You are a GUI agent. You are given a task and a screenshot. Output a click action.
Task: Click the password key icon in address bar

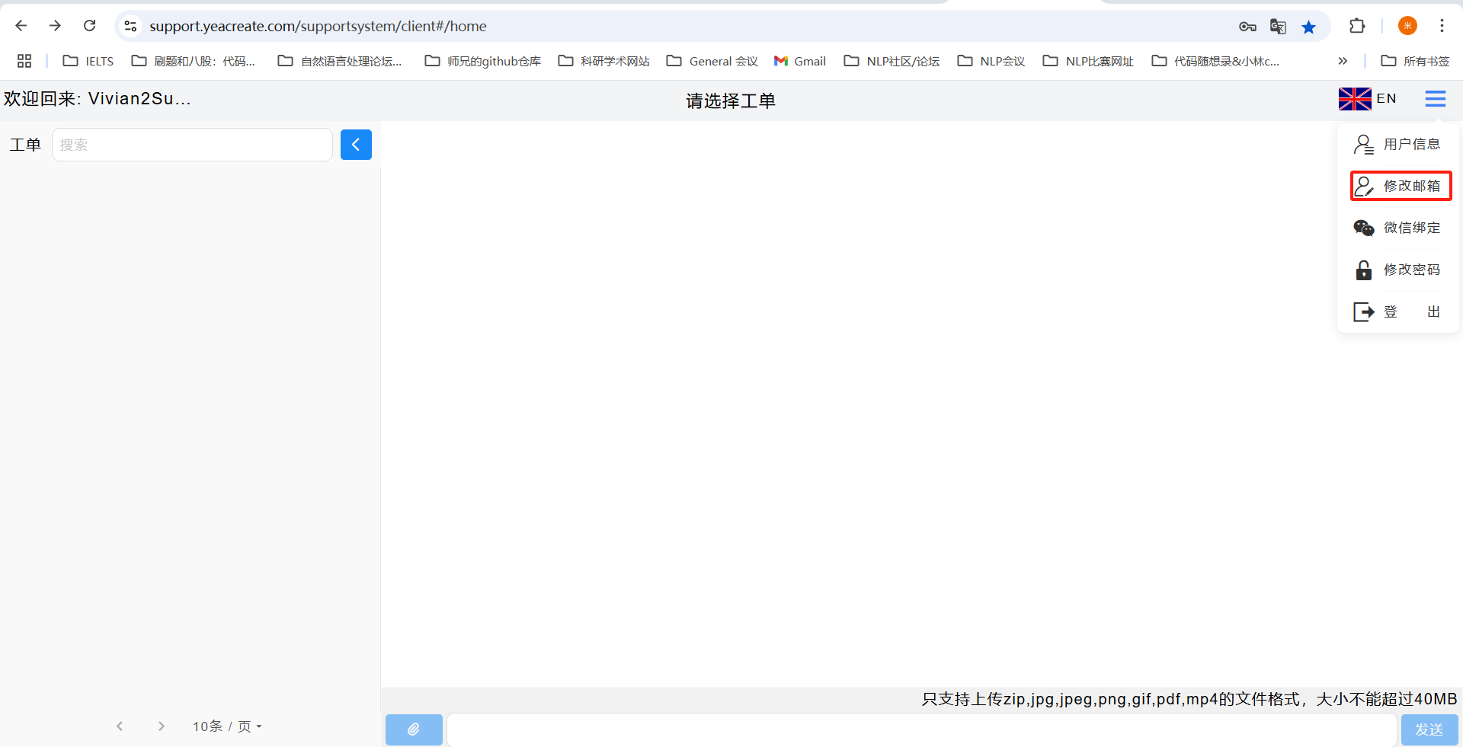click(x=1247, y=27)
